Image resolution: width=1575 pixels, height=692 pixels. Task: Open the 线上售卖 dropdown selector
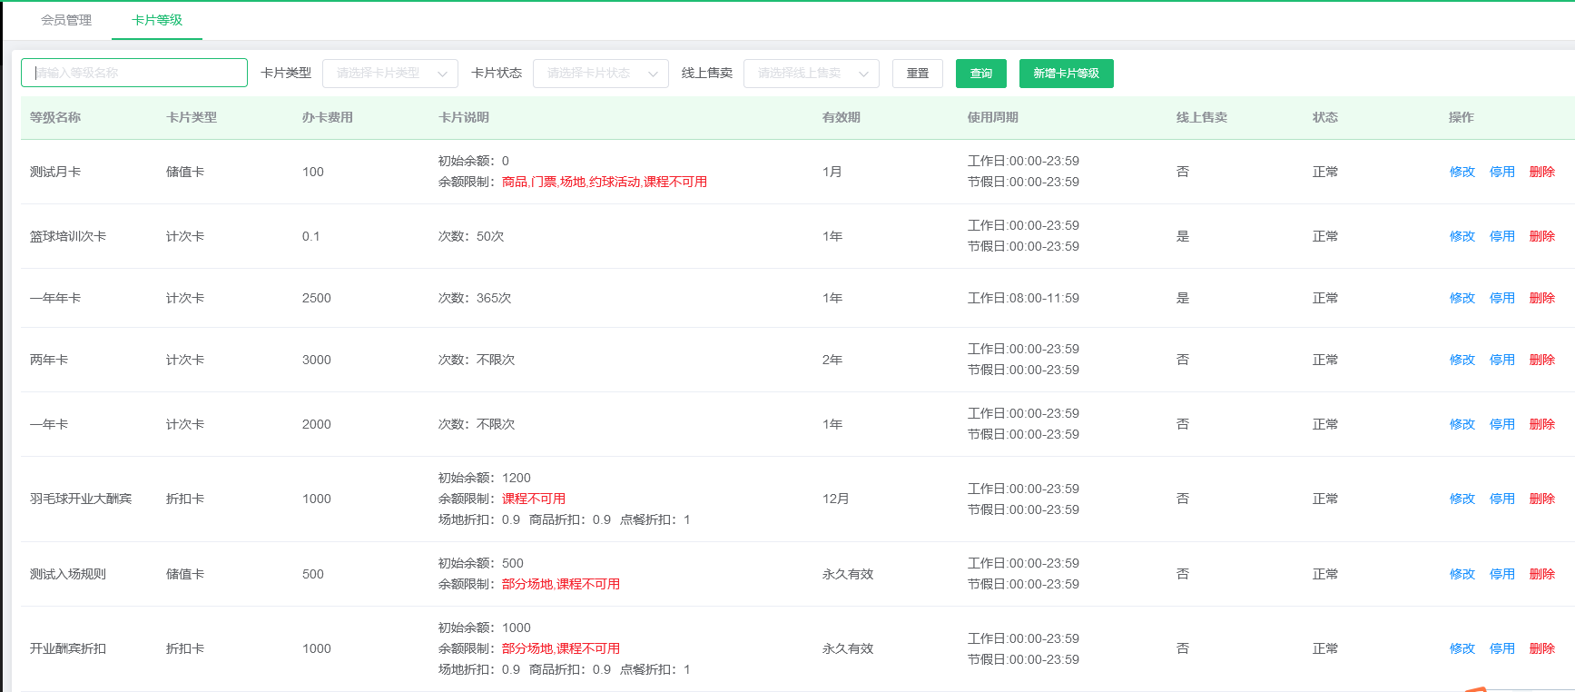point(811,74)
